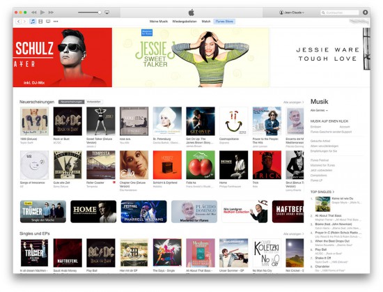Open the Meine Musik tab
The height and width of the screenshot is (292, 383).
pyautogui.click(x=159, y=22)
